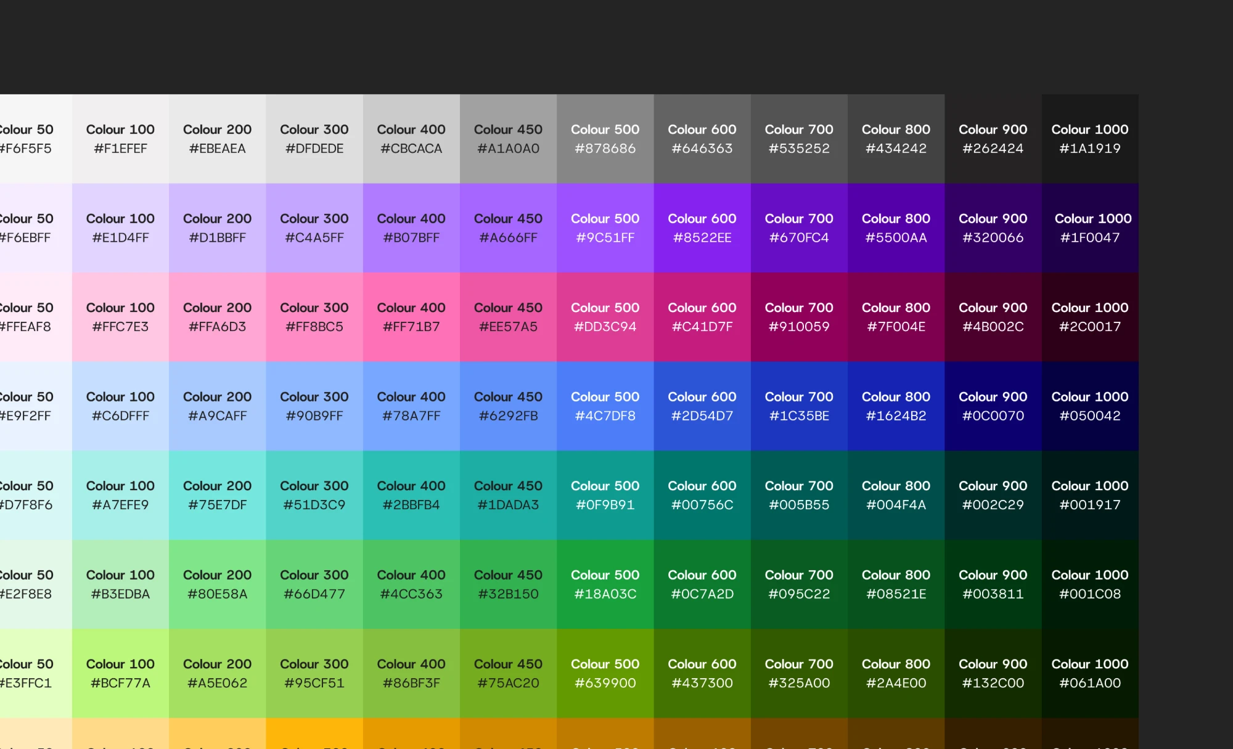This screenshot has height=749, width=1233.
Task: Select the dark blue swatch #050042
Action: (1090, 406)
